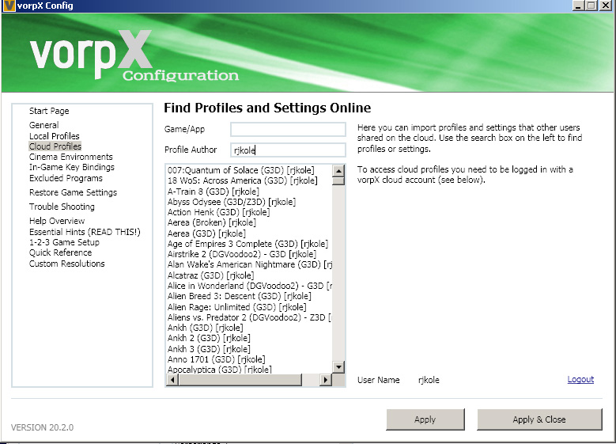Open Local Profiles page
Viewport: 616px width, 444px height.
55,136
